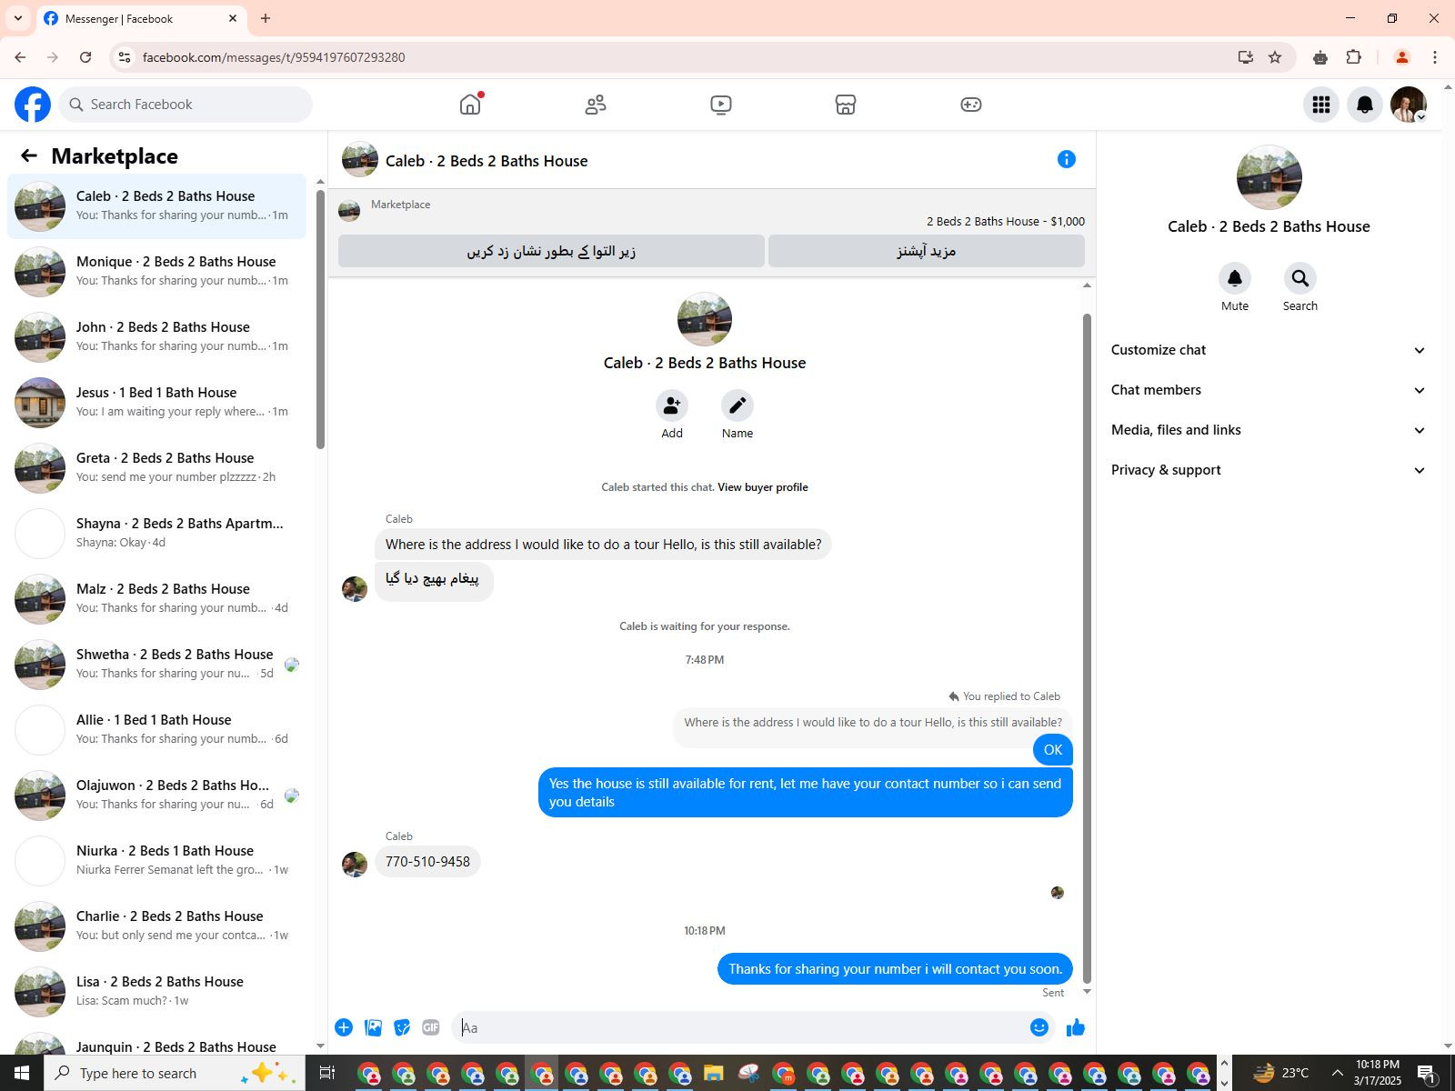The width and height of the screenshot is (1455, 1091).
Task: Open a new browser tab
Action: (266, 18)
